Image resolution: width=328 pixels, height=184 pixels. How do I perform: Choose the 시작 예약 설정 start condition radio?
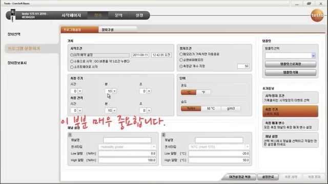pos(72,55)
